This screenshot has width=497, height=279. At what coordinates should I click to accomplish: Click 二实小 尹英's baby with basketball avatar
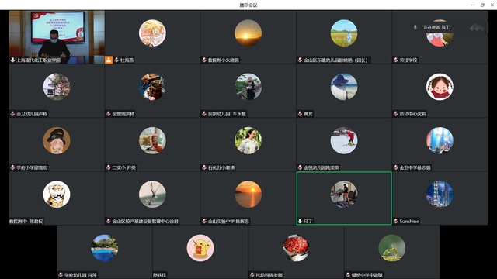(x=152, y=140)
